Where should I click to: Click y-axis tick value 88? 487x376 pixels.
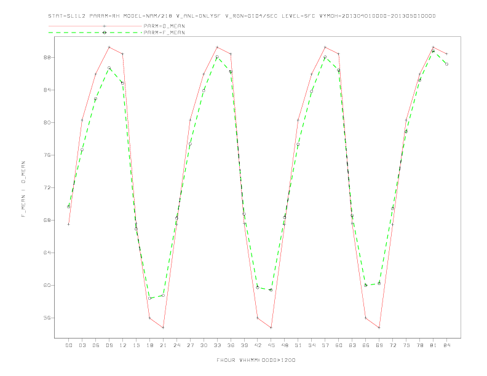tap(47, 57)
